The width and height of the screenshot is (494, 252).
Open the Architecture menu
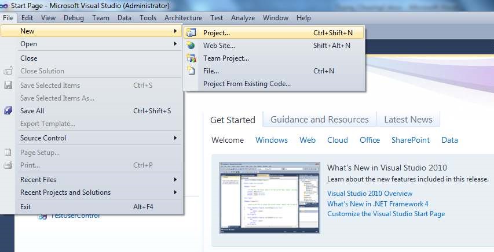coord(183,18)
